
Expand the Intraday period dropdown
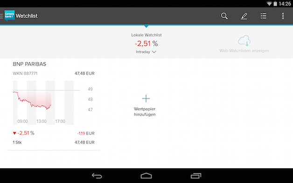coord(146,52)
